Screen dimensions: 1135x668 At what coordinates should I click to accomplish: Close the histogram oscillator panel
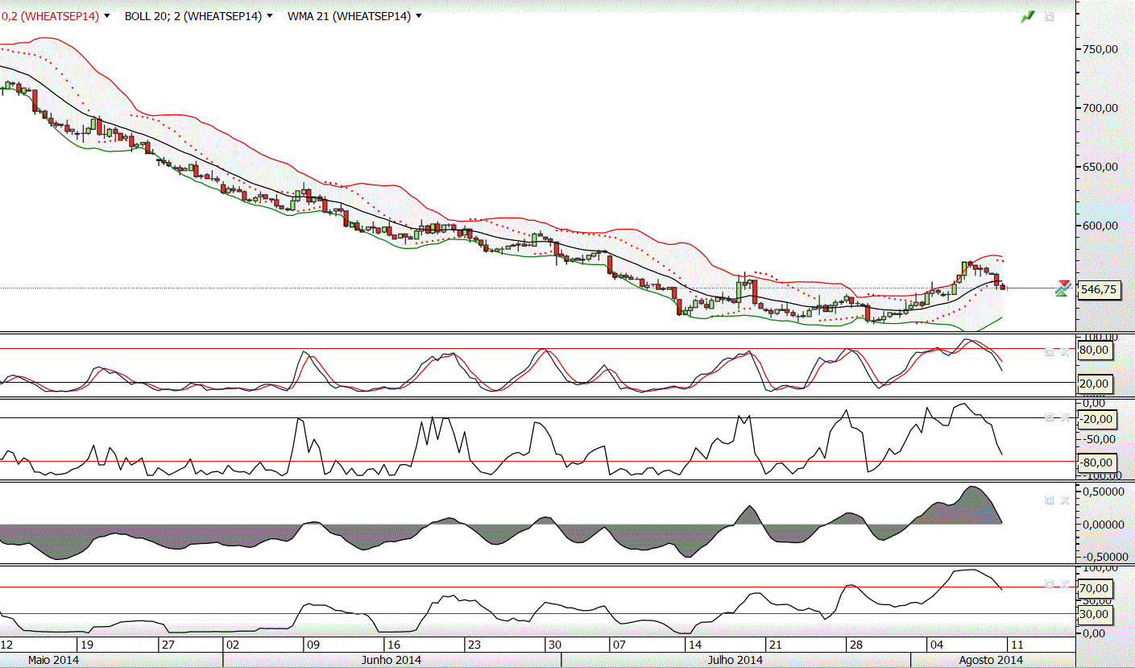tap(1064, 500)
